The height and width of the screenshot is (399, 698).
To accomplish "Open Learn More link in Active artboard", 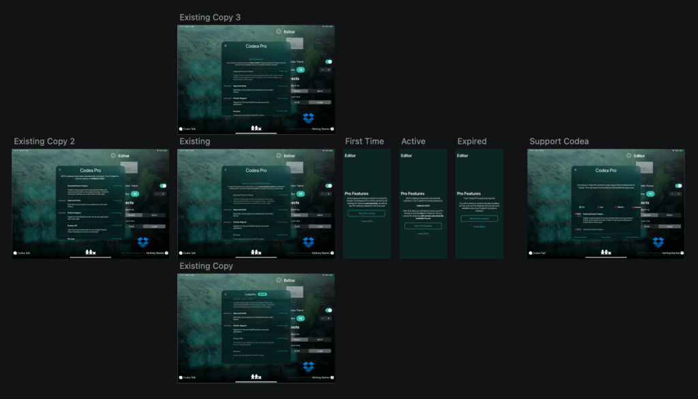I will coord(423,234).
